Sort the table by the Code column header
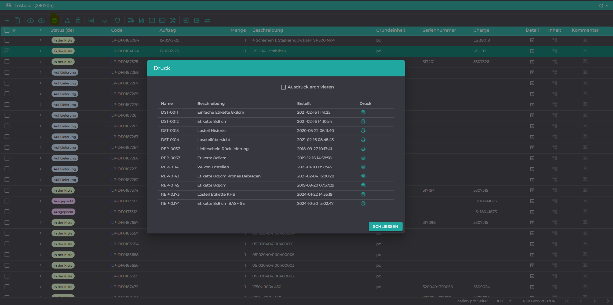 (x=117, y=30)
